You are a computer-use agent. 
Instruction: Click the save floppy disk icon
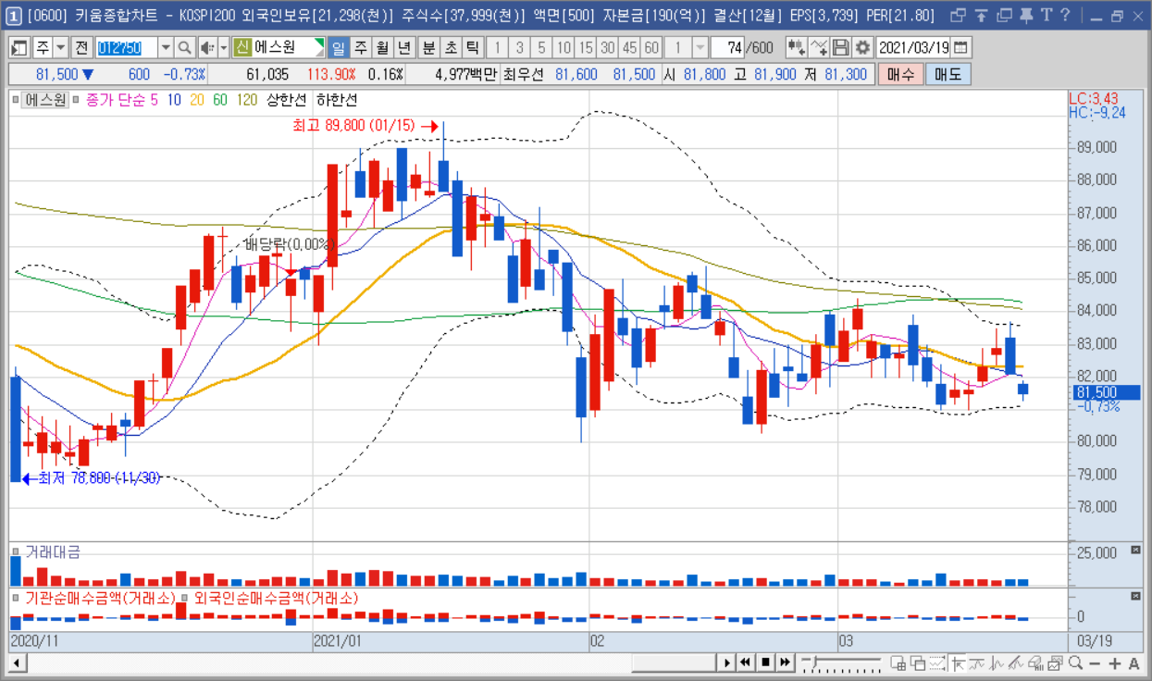(840, 48)
